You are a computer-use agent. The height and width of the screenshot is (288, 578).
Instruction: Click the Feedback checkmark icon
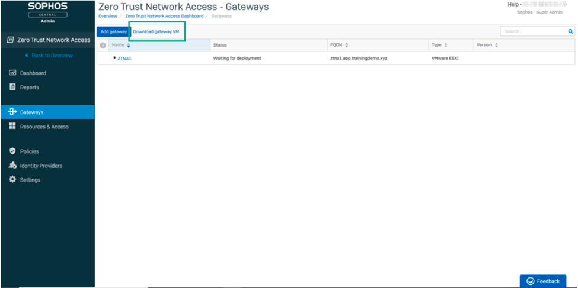point(531,281)
